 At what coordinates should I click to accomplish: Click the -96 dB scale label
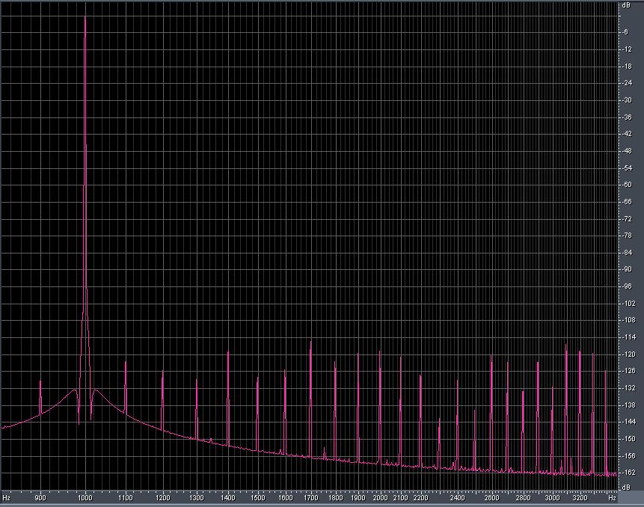pyautogui.click(x=627, y=286)
